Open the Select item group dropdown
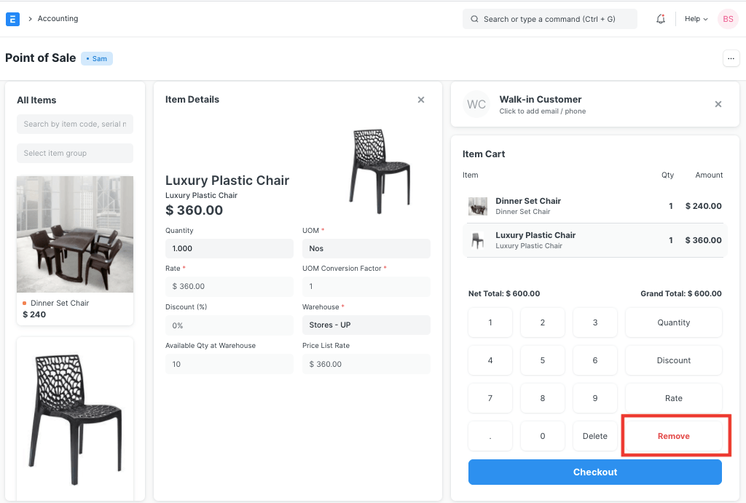The height and width of the screenshot is (503, 746). coord(74,153)
